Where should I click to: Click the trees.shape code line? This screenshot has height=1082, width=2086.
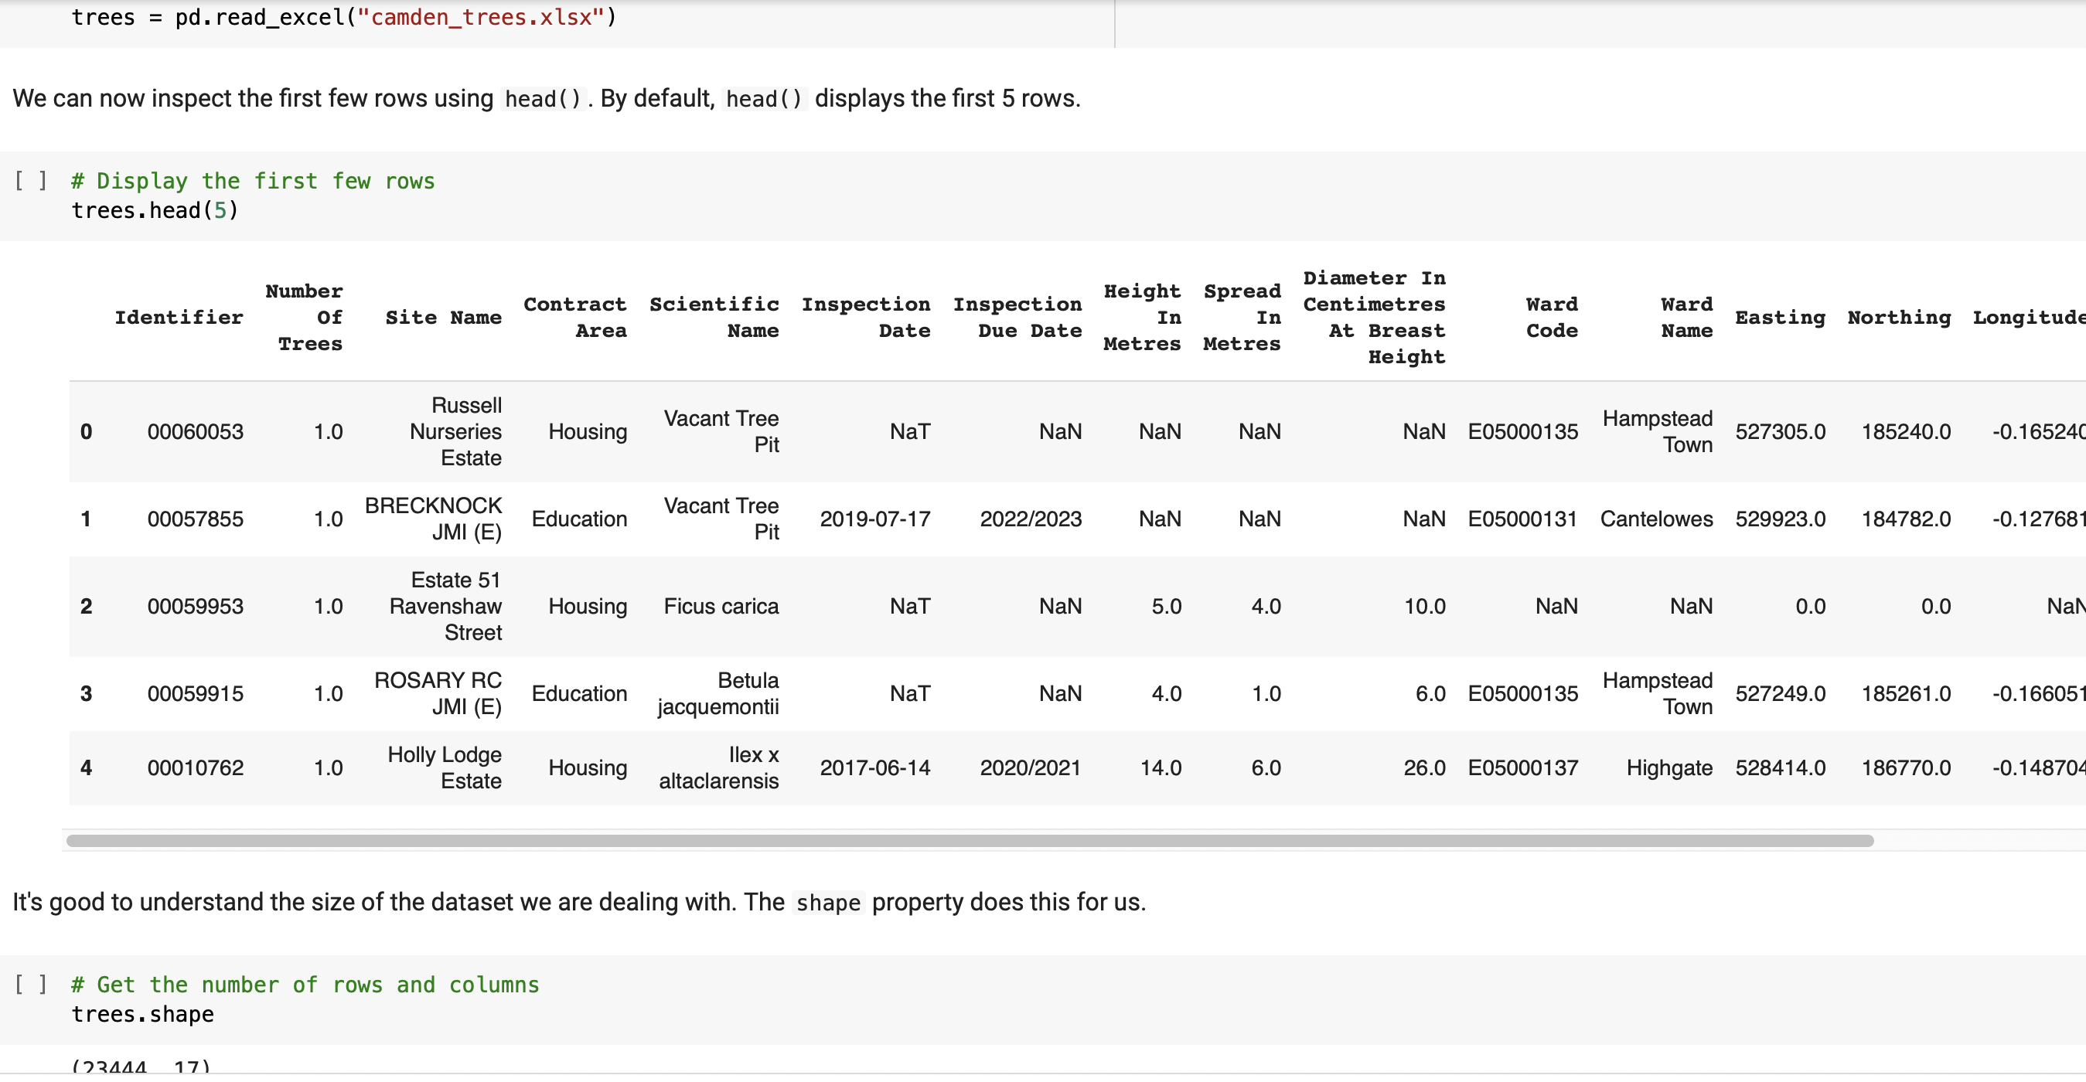[x=141, y=1013]
